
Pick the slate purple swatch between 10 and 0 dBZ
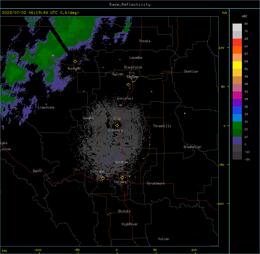[237, 141]
